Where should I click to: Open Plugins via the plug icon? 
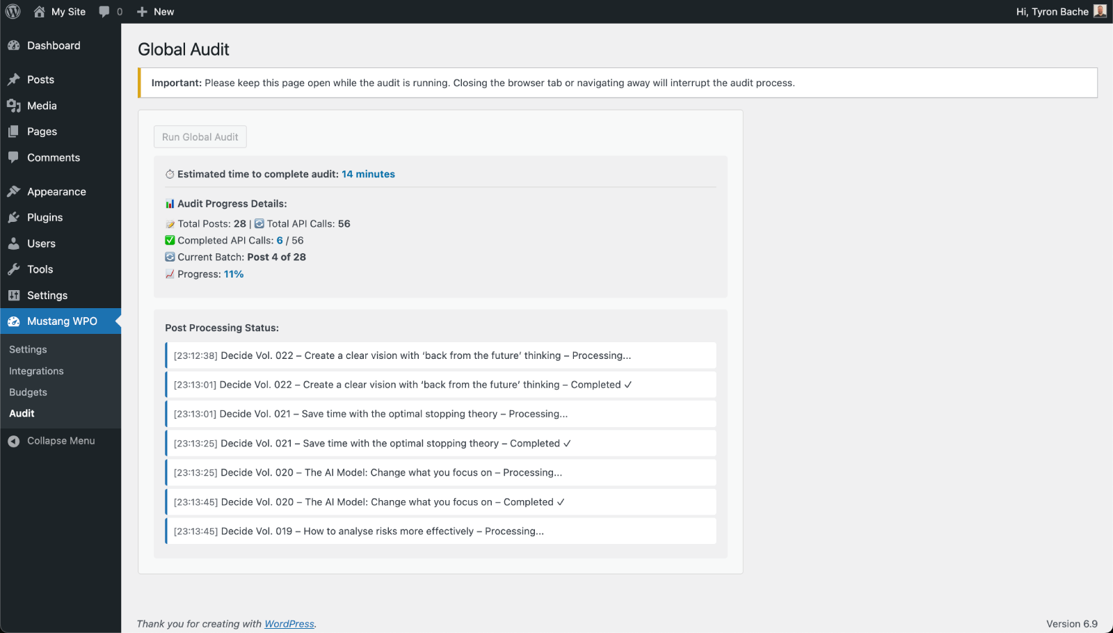tap(15, 217)
